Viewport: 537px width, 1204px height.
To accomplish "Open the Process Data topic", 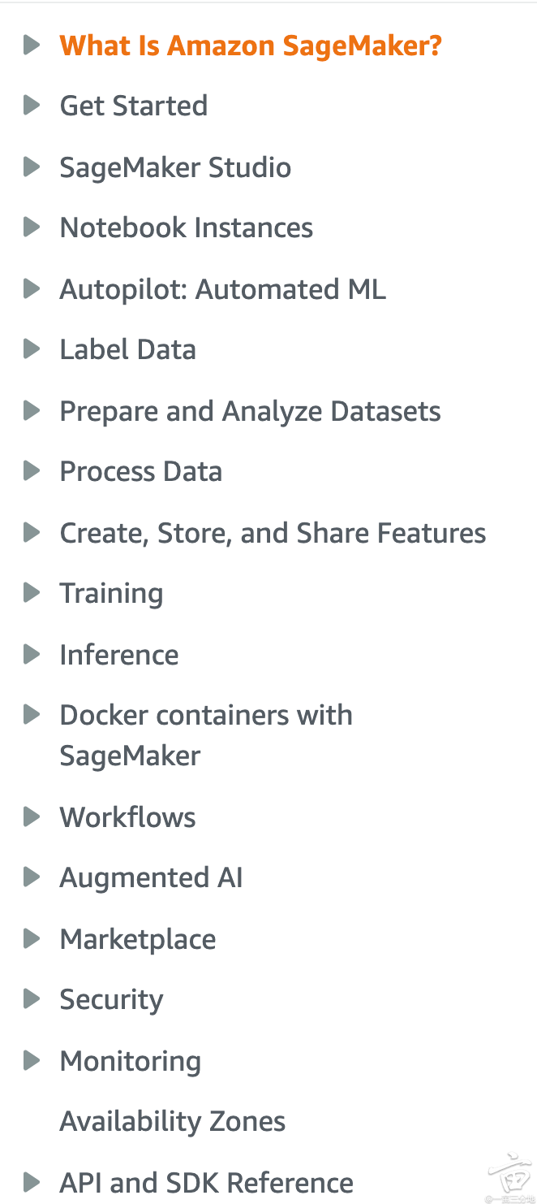I will point(140,471).
